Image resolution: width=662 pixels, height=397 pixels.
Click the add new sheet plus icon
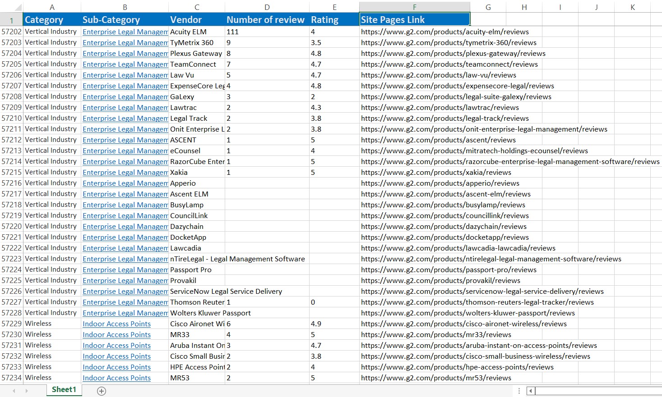tap(102, 391)
